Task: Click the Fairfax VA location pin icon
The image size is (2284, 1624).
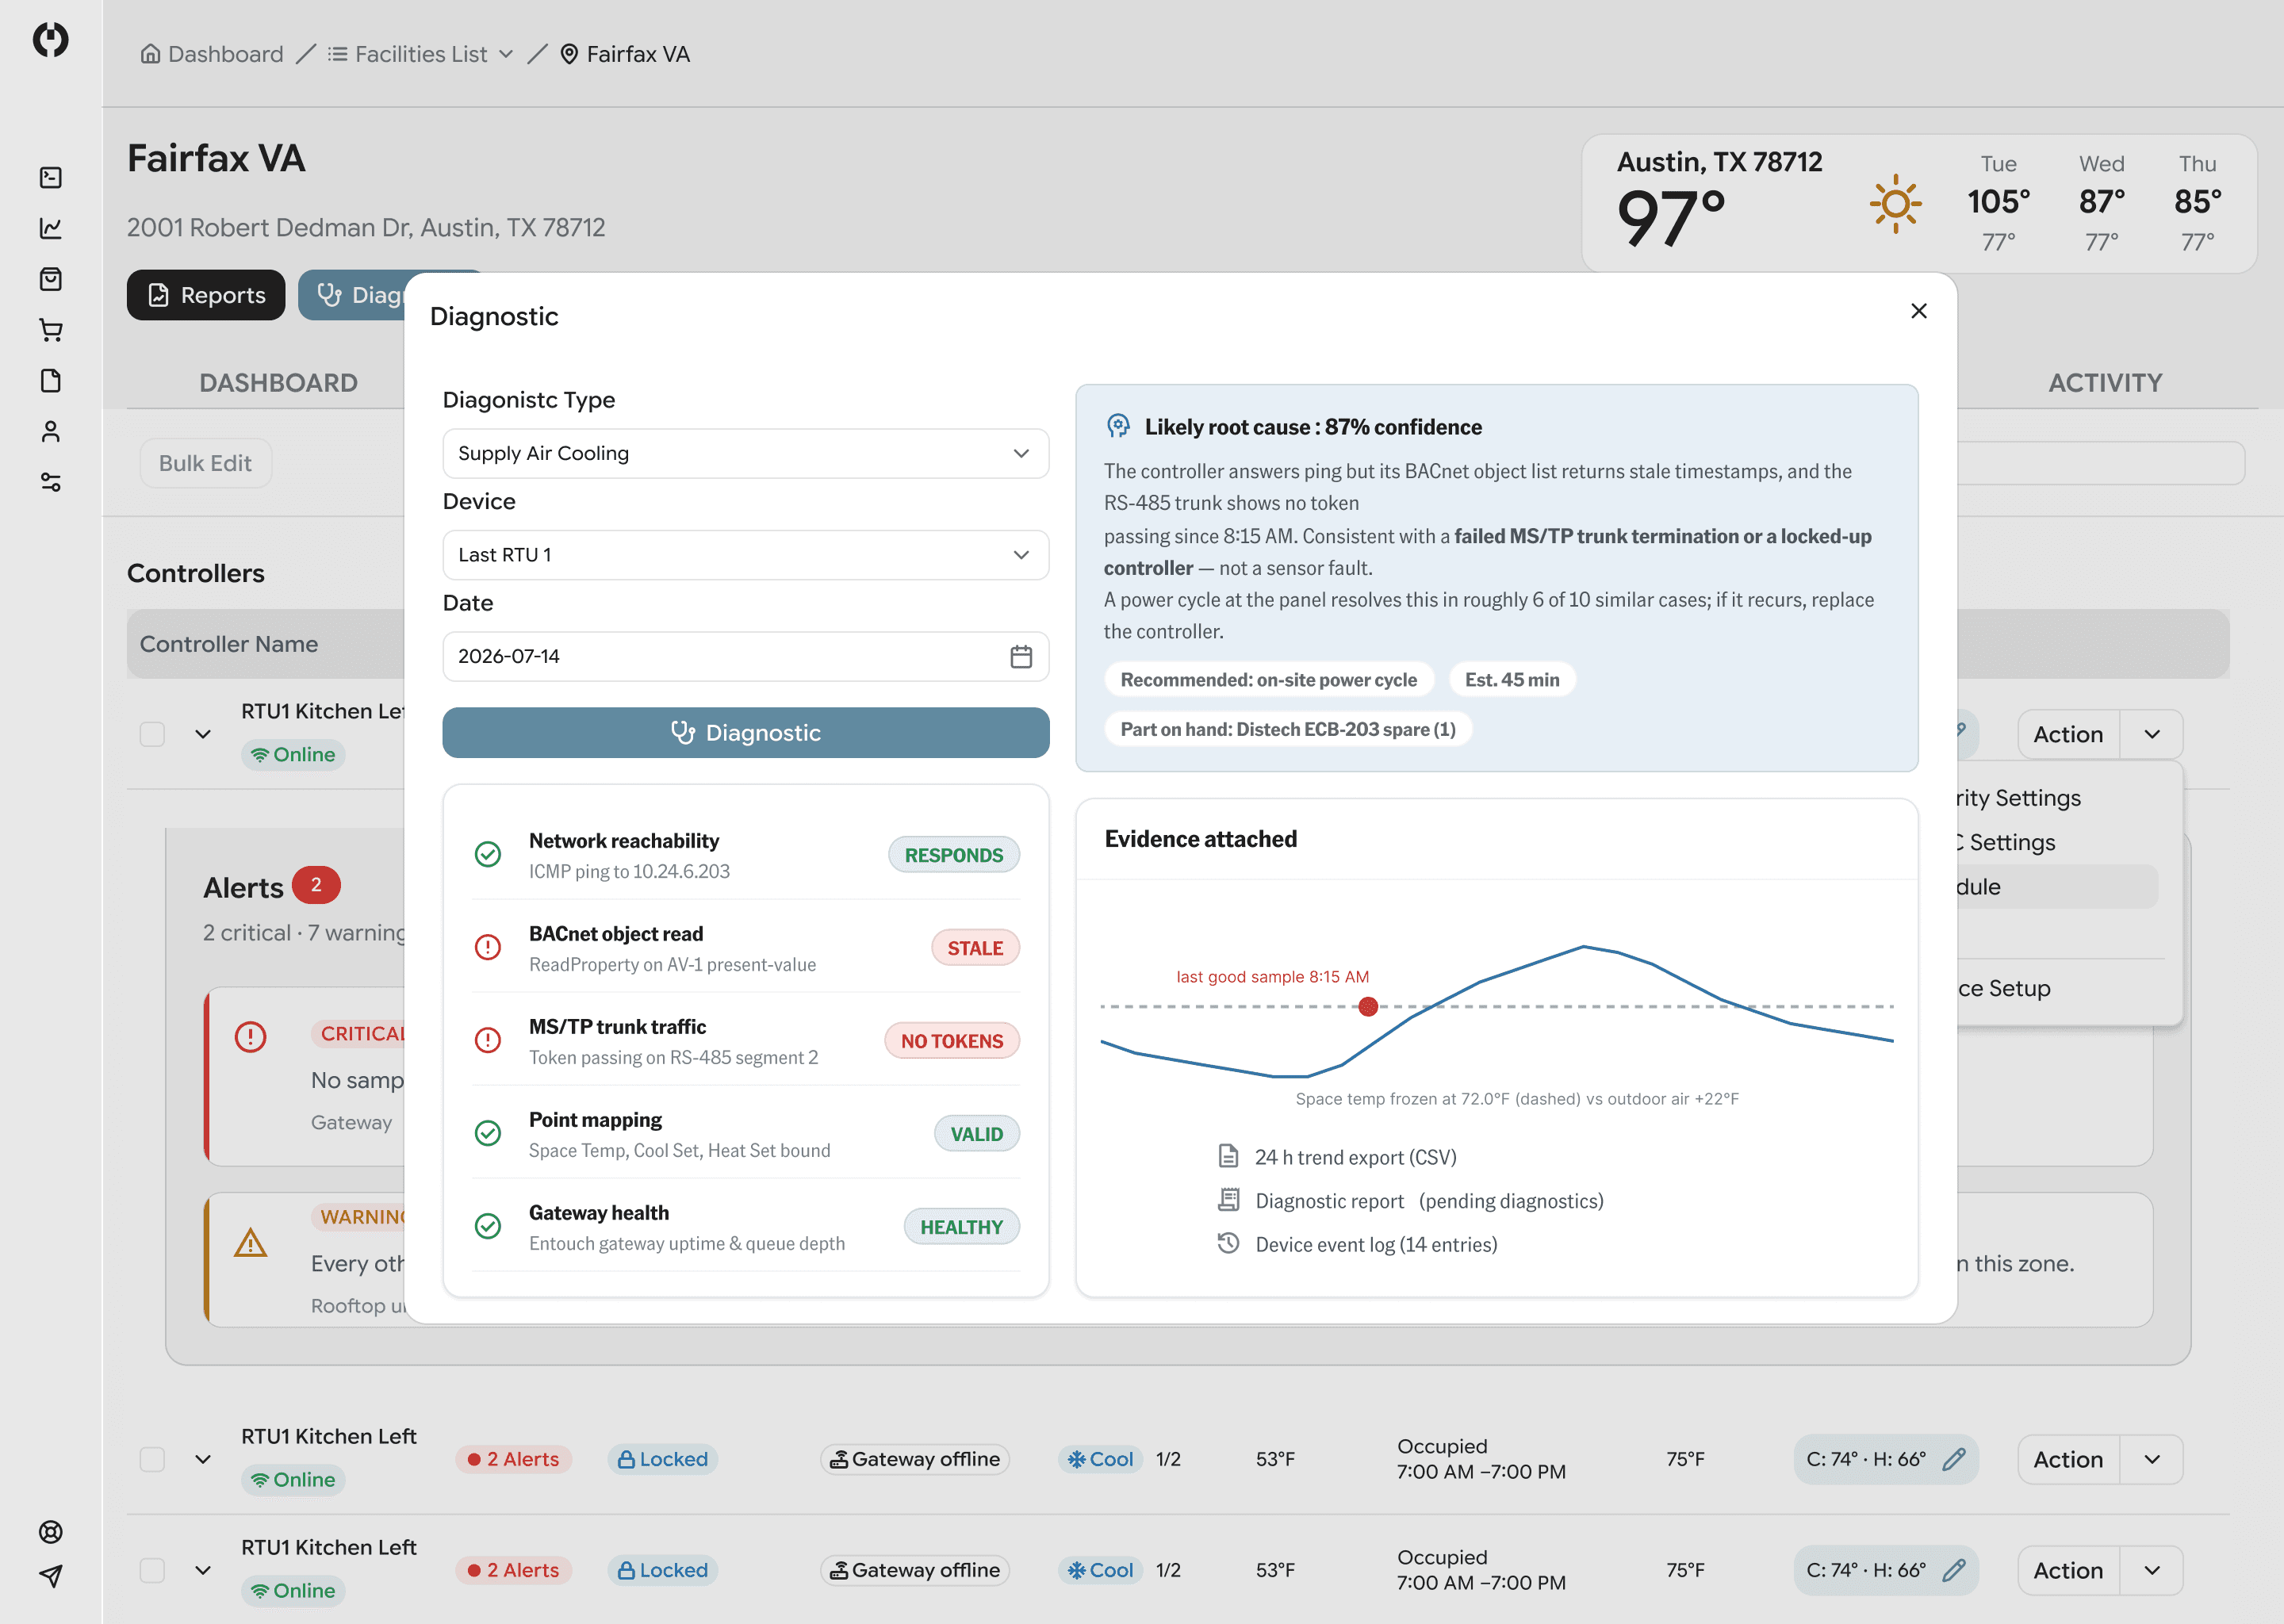Action: tap(569, 54)
